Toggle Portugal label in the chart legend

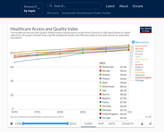click(x=140, y=80)
